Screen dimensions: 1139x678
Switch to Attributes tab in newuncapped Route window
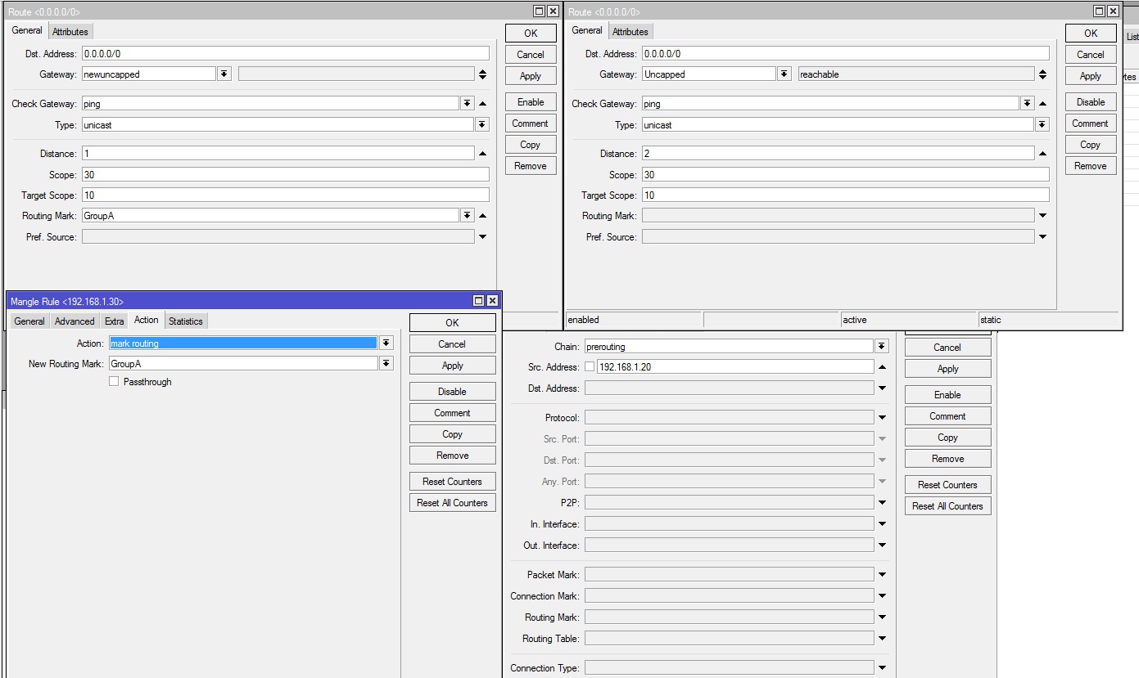point(70,32)
